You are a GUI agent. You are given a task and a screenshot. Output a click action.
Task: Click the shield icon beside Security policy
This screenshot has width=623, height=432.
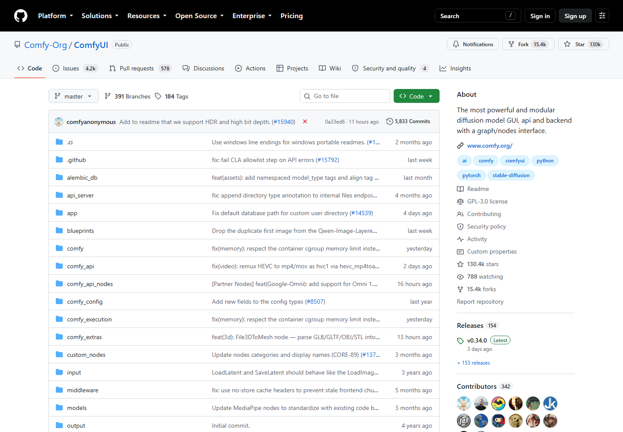pyautogui.click(x=460, y=226)
